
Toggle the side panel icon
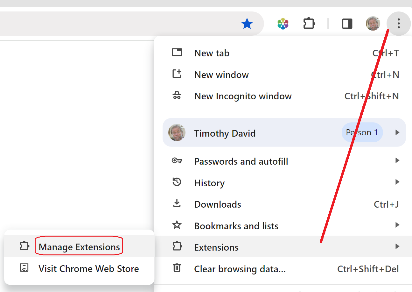[347, 24]
